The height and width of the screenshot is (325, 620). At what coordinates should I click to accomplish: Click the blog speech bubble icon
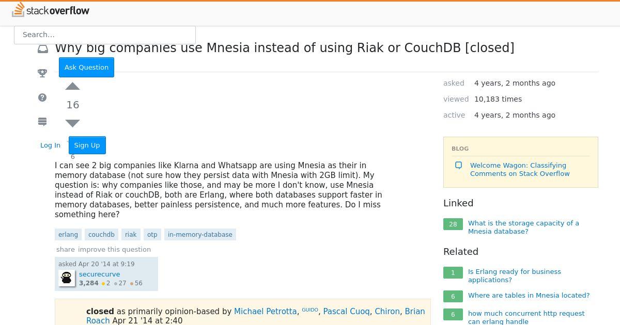click(458, 166)
